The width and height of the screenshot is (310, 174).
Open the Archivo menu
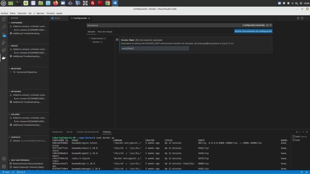coord(4,13)
